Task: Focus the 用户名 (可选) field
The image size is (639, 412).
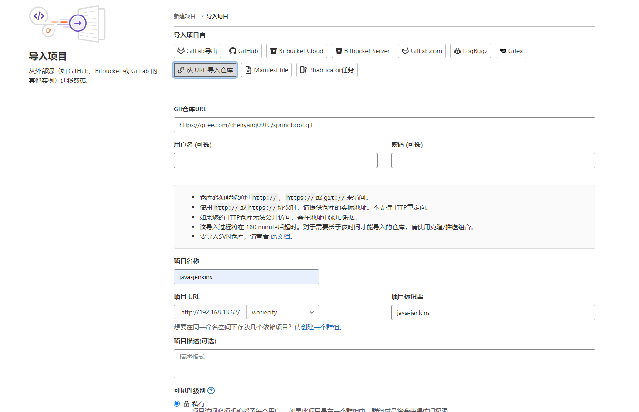Action: click(x=275, y=161)
